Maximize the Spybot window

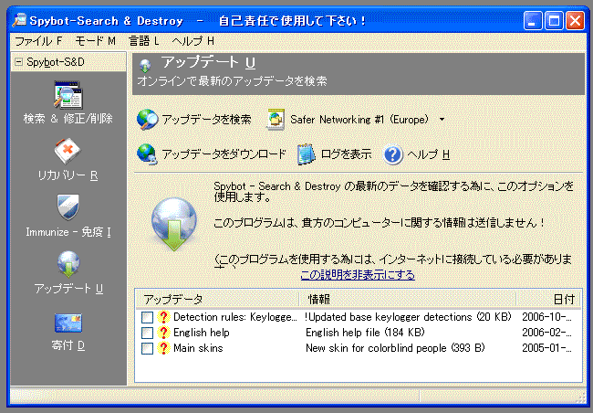point(554,20)
